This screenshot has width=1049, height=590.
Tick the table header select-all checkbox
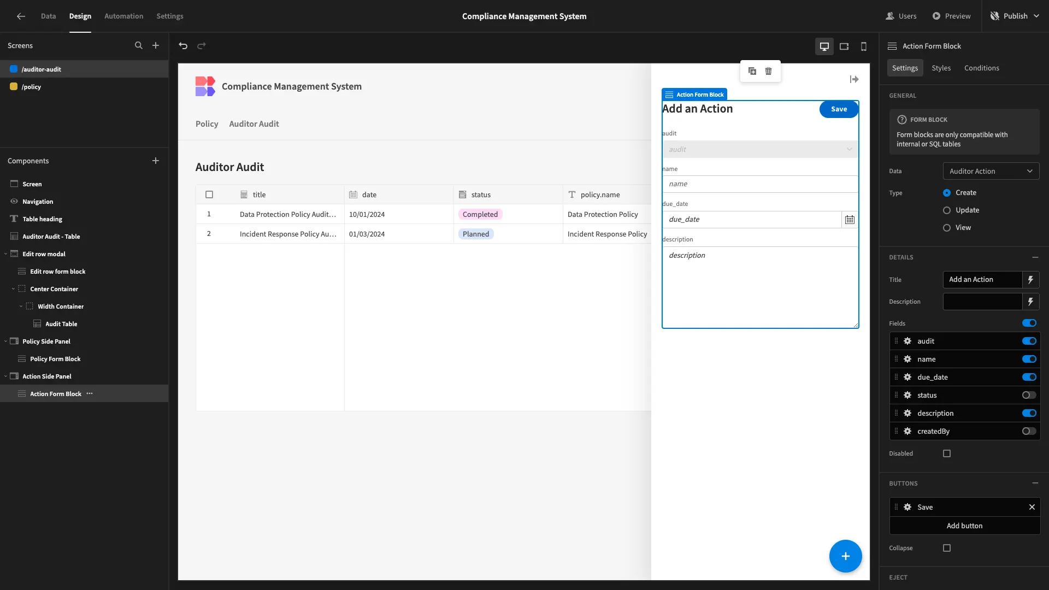tap(209, 194)
